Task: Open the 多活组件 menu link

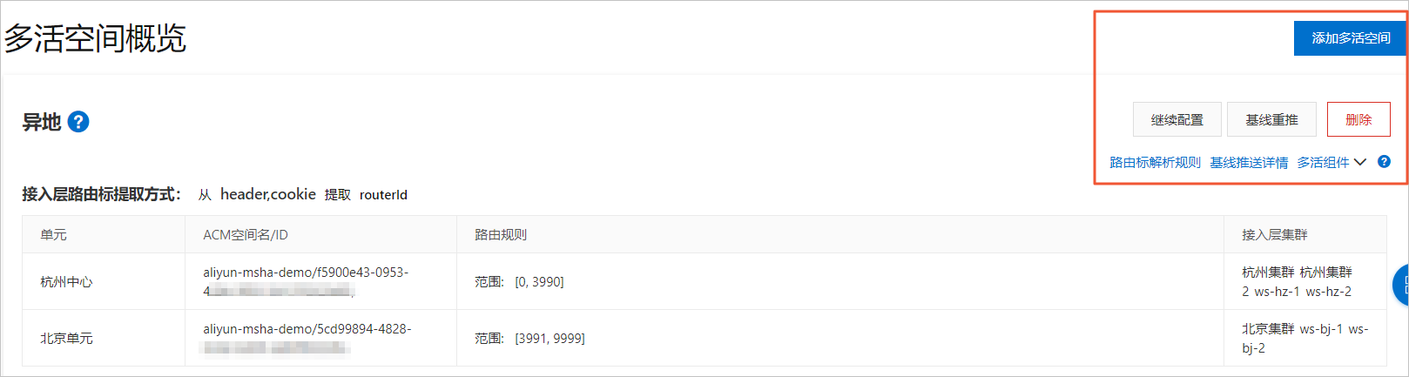Action: (x=1323, y=163)
